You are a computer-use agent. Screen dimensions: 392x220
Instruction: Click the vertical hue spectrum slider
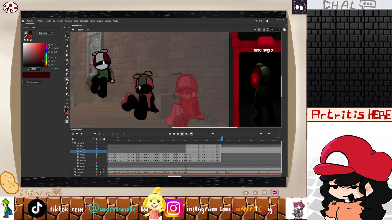pyautogui.click(x=46, y=55)
